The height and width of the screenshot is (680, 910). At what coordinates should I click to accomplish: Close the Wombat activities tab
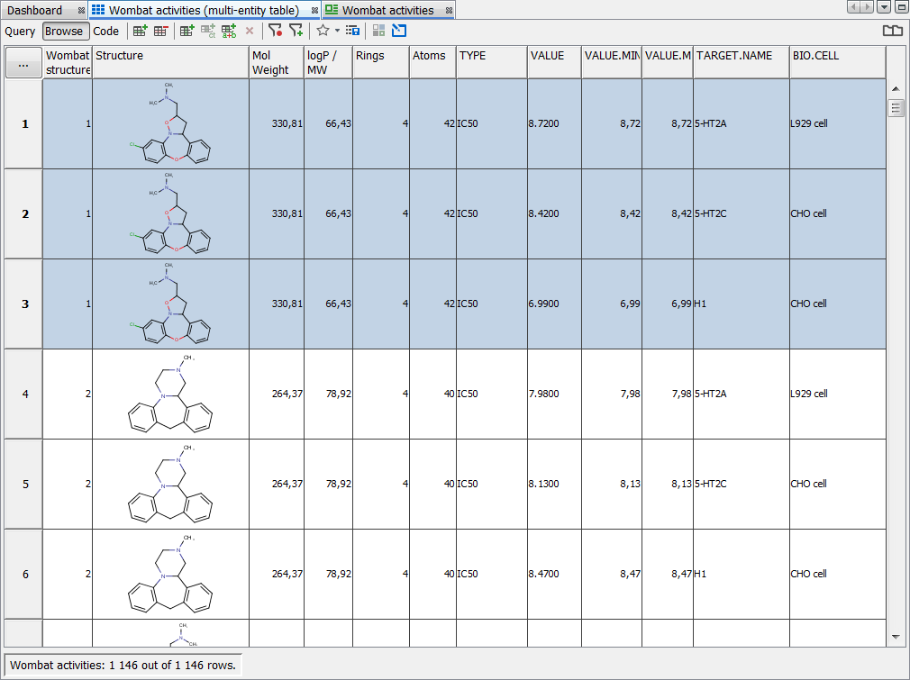448,11
